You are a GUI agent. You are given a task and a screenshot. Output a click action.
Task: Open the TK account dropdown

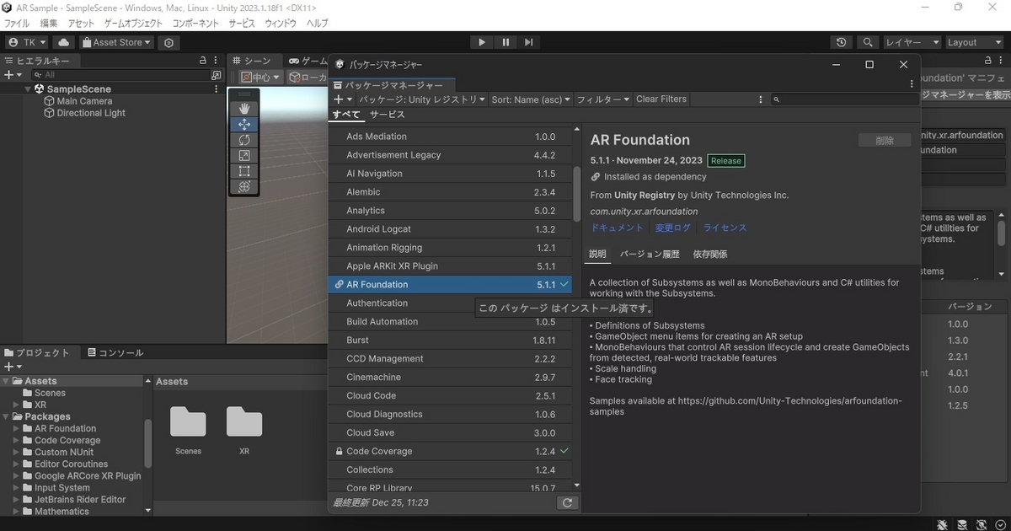coord(28,42)
